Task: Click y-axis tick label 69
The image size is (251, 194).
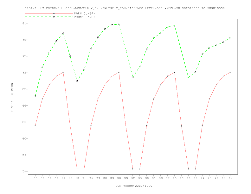Action: (24, 89)
